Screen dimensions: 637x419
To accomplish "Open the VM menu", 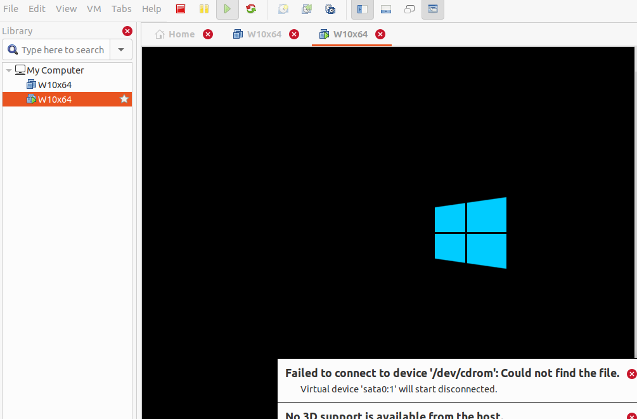I will [94, 9].
